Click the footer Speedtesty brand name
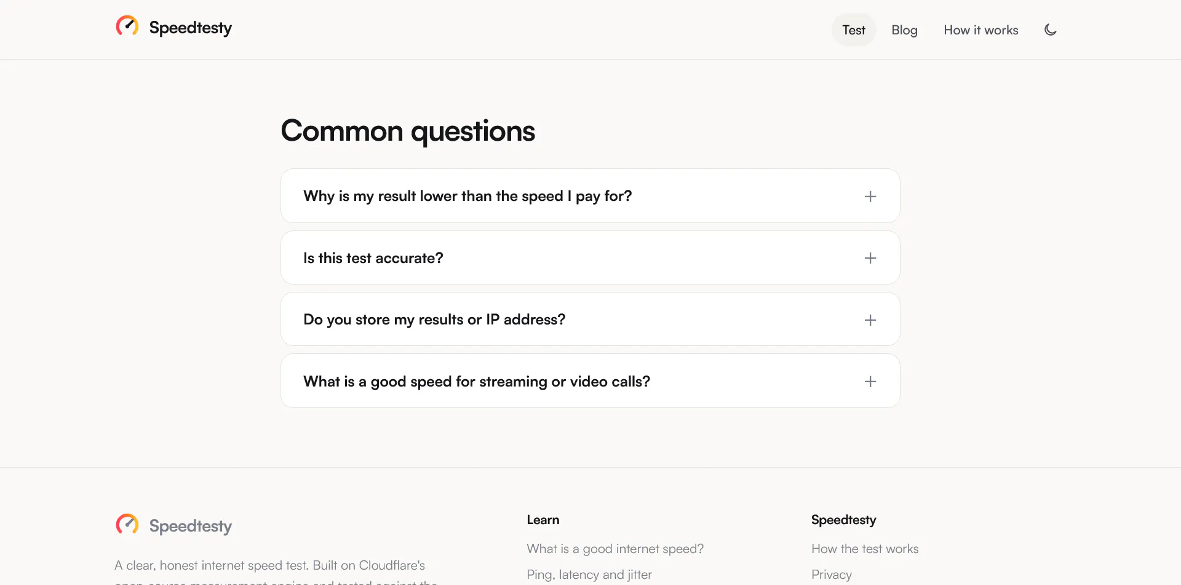 191,526
